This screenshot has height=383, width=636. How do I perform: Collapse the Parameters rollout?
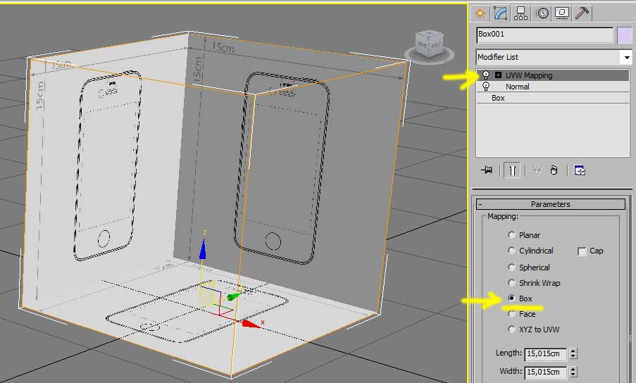pos(550,204)
